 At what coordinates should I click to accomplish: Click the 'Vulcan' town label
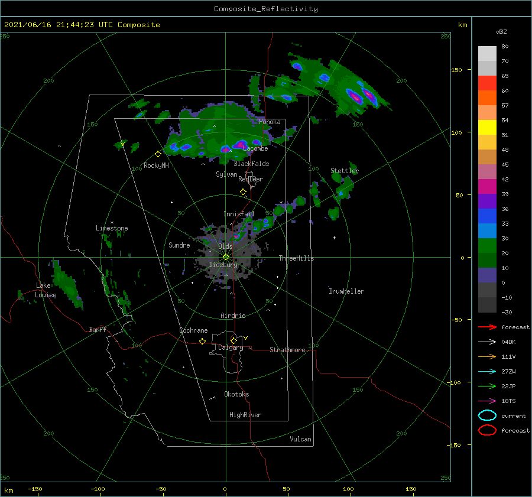pos(300,439)
